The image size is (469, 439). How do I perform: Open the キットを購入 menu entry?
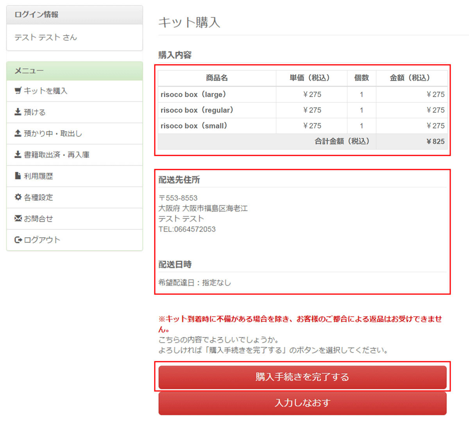tap(75, 91)
